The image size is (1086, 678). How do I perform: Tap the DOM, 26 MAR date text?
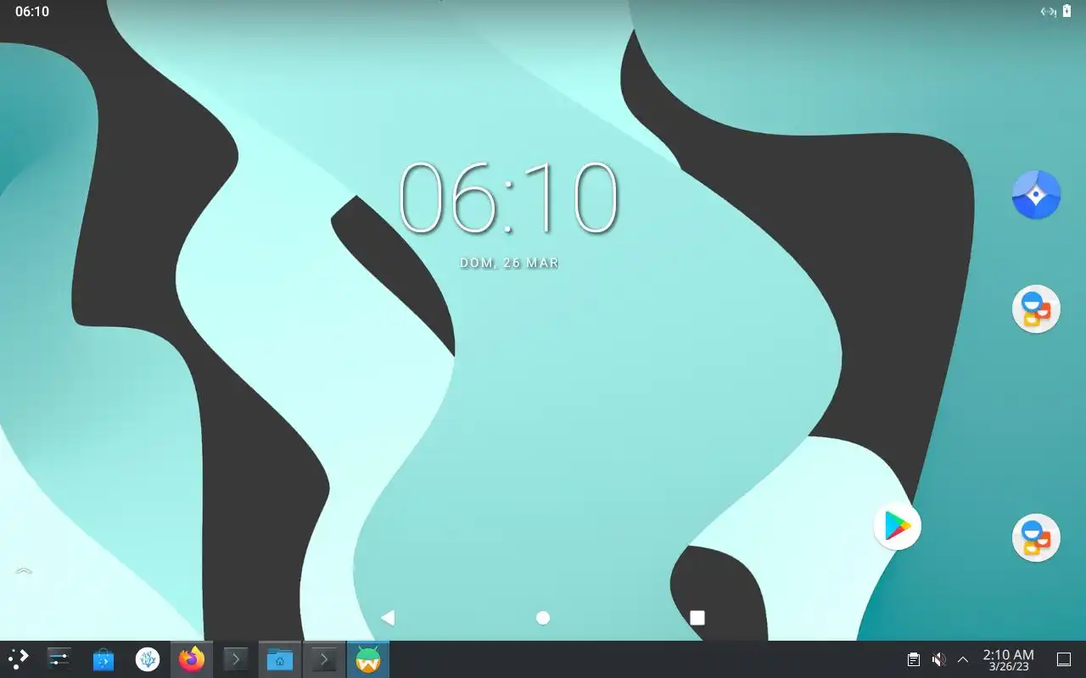click(509, 263)
